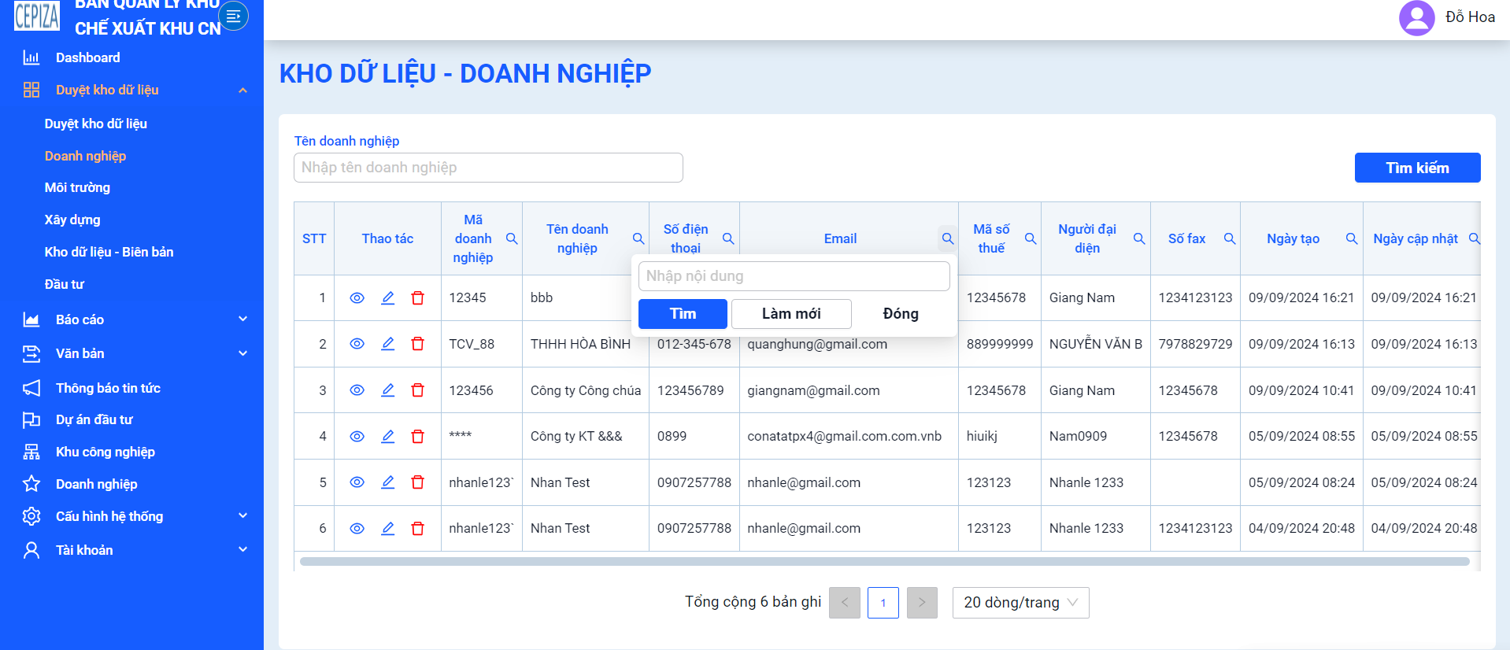Delete the TCV_88 row

pyautogui.click(x=418, y=344)
